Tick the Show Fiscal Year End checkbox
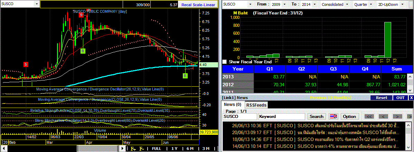Viewport: 414px width, 152px height. point(224,62)
